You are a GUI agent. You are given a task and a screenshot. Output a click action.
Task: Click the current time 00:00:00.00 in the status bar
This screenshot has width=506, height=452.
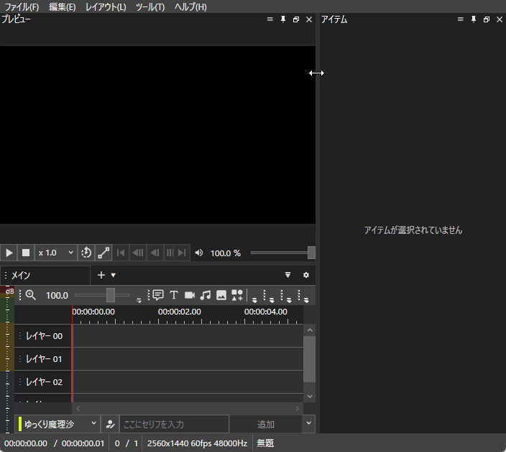pyautogui.click(x=26, y=443)
